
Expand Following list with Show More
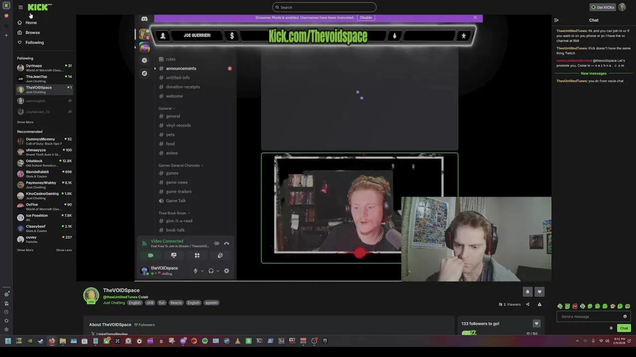tap(25, 122)
